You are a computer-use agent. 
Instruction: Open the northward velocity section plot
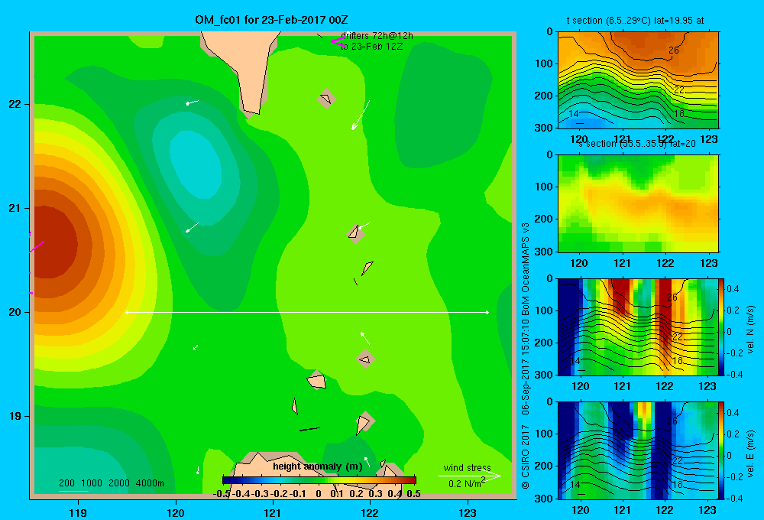(x=638, y=327)
